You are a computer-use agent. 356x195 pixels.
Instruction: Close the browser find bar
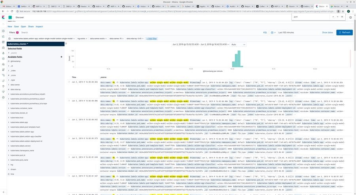(342, 17)
